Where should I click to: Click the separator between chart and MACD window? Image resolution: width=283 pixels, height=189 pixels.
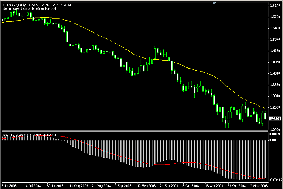pos(133,131)
